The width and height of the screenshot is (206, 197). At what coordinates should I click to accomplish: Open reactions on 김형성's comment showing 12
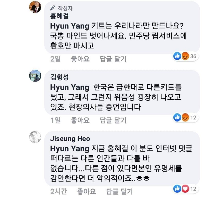click(x=185, y=118)
